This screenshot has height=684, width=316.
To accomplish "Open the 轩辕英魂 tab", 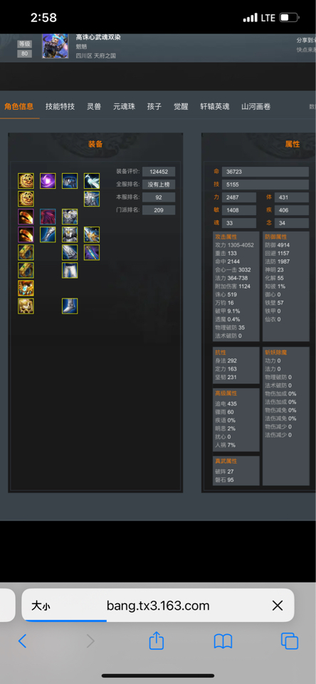I will click(214, 106).
